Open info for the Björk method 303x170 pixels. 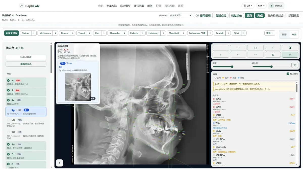[x=244, y=33]
